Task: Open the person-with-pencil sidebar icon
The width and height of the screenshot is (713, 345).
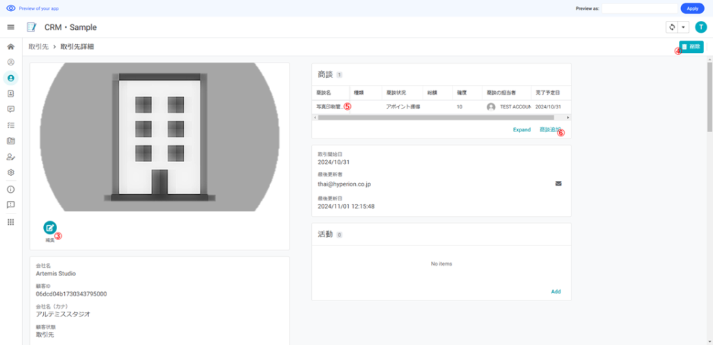Action: point(11,157)
